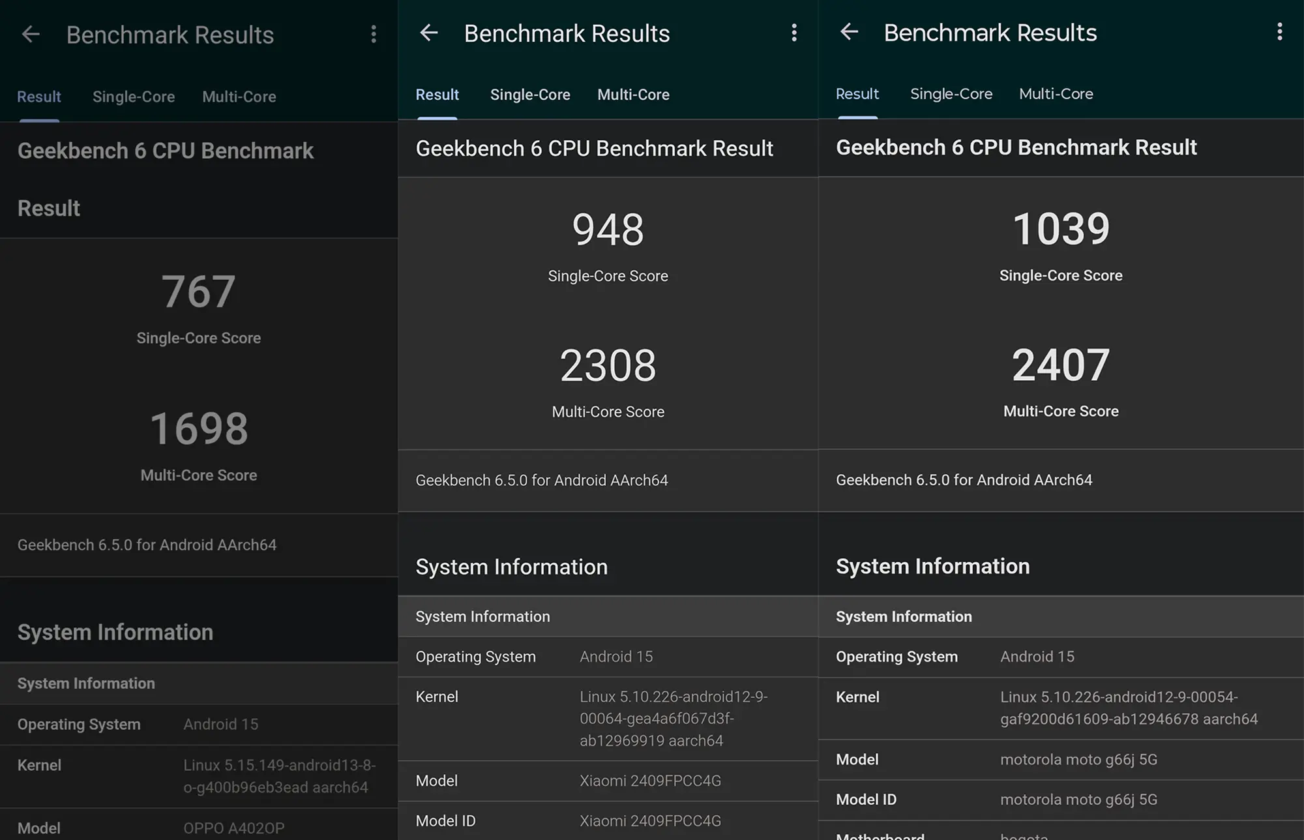Select the Result tab on the right screen
Viewport: 1304px width, 840px height.
coord(857,93)
